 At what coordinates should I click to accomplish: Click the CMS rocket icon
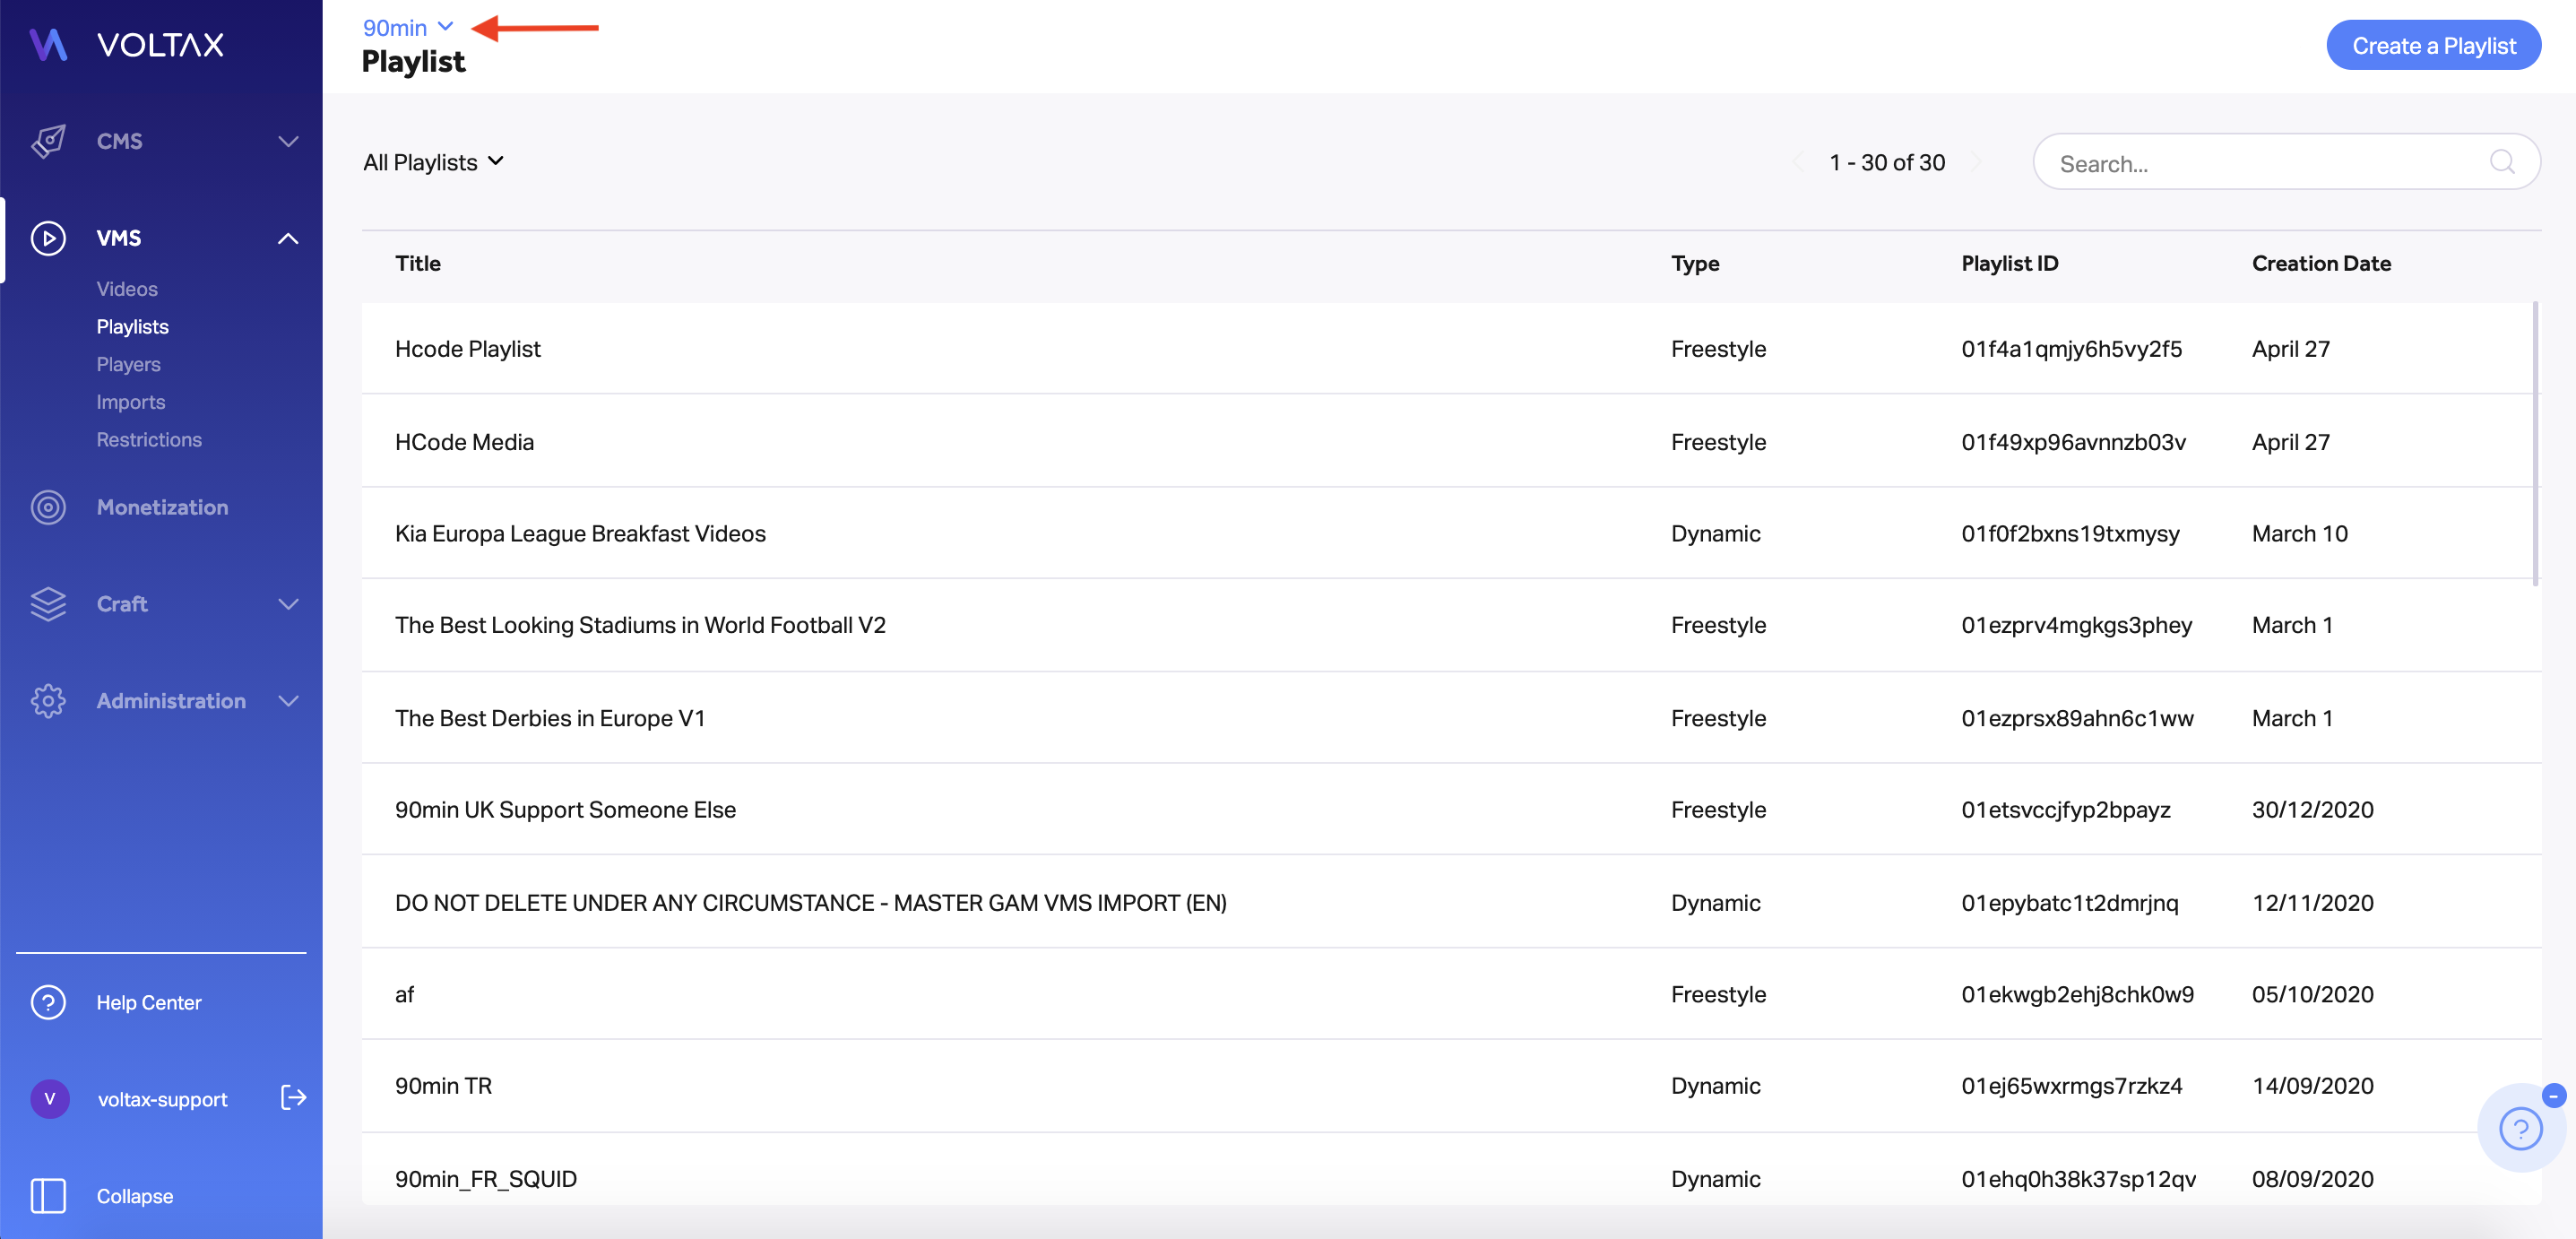(48, 141)
